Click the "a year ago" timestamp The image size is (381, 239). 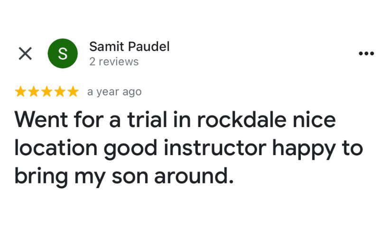(114, 92)
